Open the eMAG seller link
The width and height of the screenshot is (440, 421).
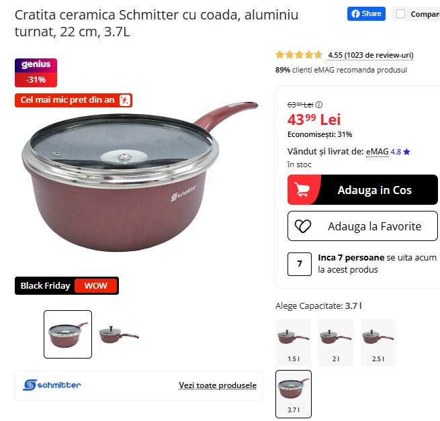[377, 152]
